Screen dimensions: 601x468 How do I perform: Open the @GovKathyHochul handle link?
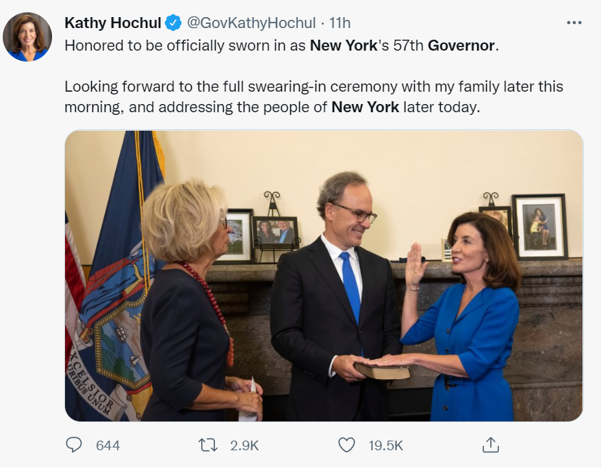[x=251, y=23]
